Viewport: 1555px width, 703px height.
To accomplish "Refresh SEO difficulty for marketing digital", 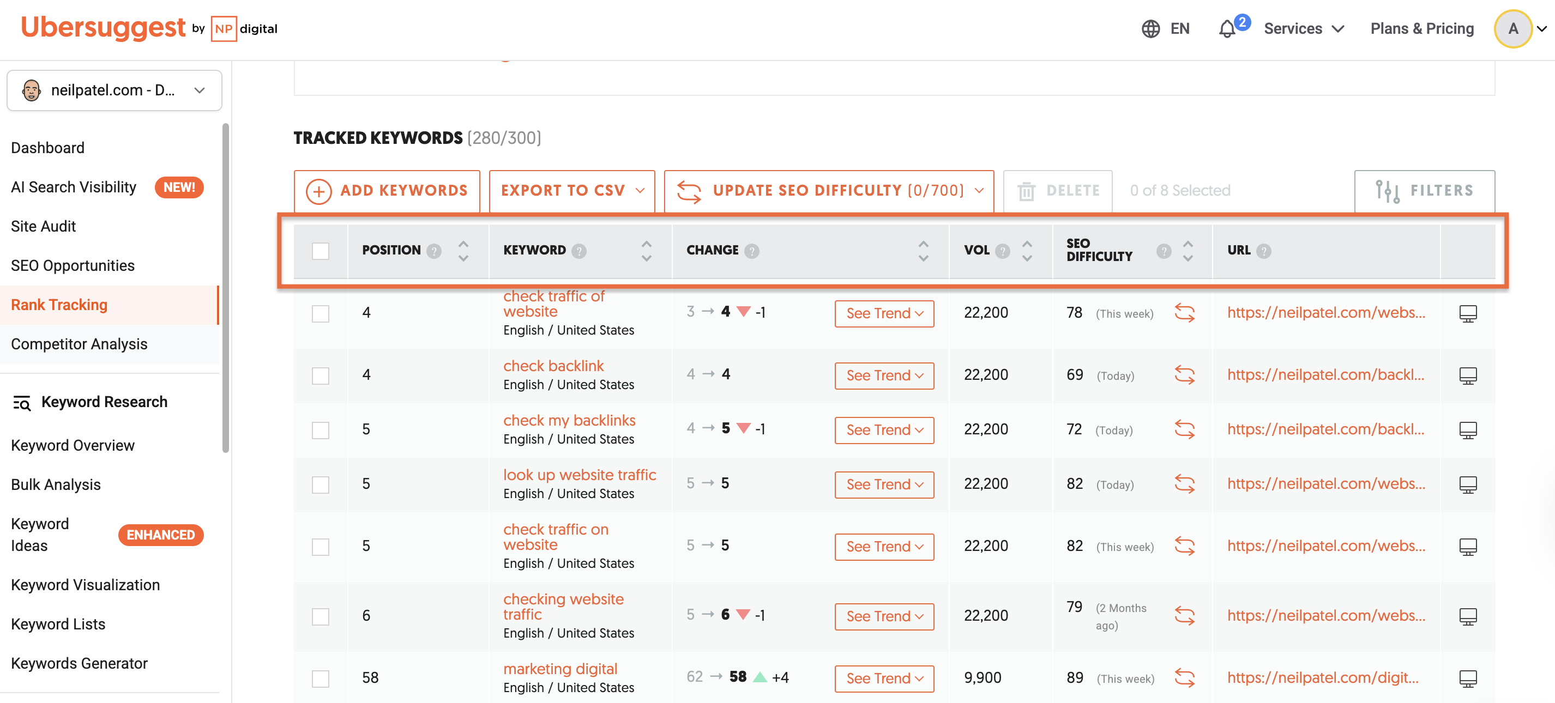I will 1184,677.
